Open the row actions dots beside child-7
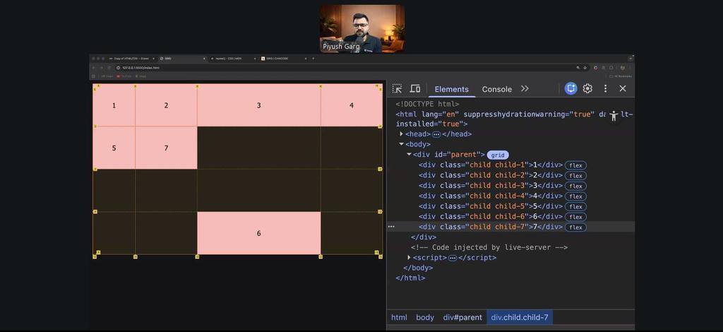 pyautogui.click(x=391, y=227)
